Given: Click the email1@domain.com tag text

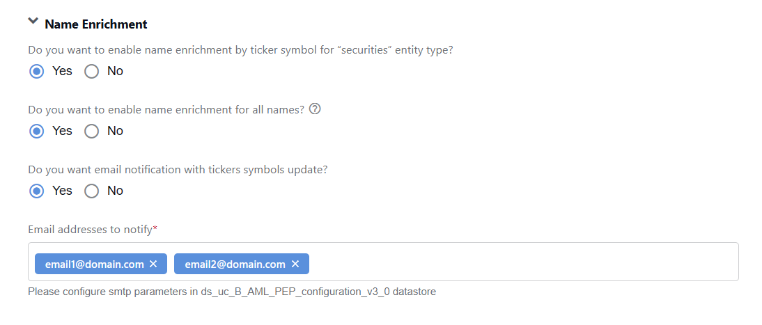Looking at the screenshot, I should point(94,264).
